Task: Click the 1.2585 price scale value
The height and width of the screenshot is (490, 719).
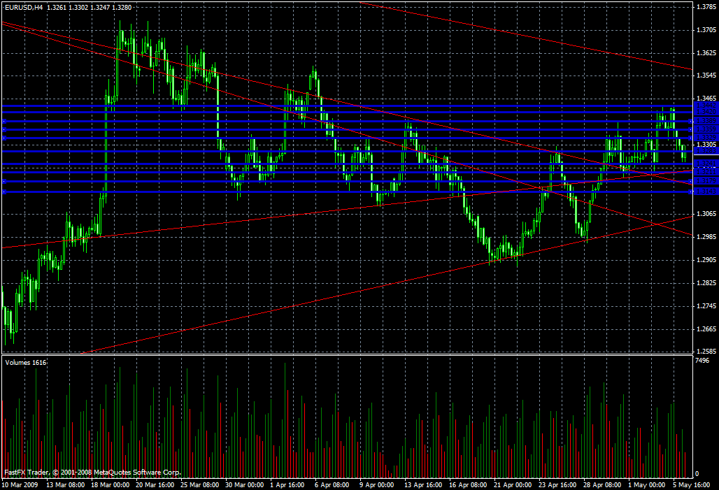Action: pyautogui.click(x=706, y=351)
